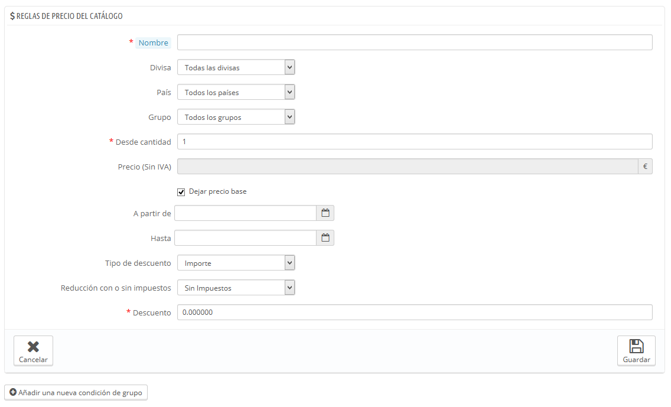Viewport: 671px width, 407px height.
Task: Click the Nombre label tooltip
Action: (x=153, y=43)
